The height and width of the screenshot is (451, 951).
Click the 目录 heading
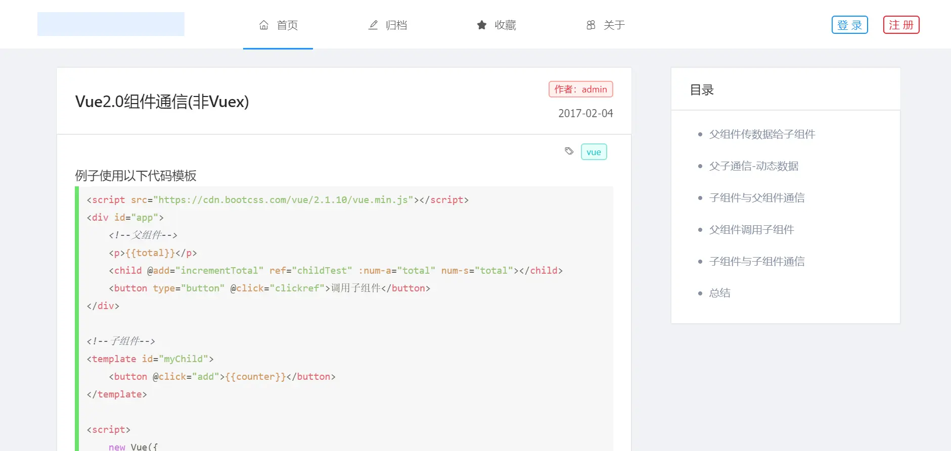point(702,90)
